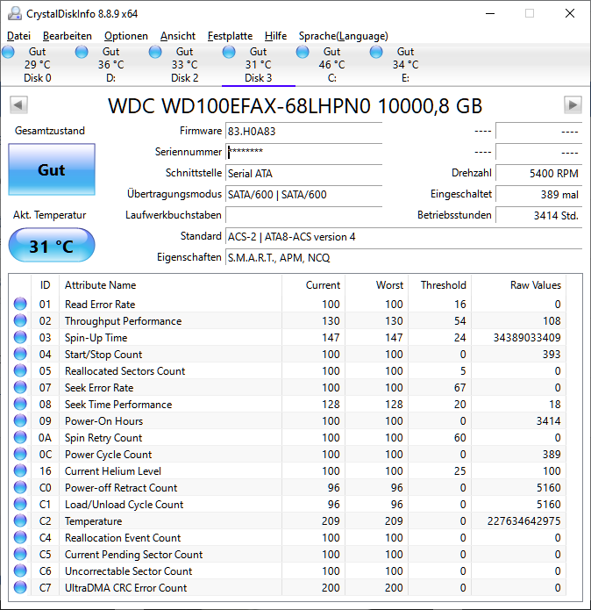The height and width of the screenshot is (610, 591).
Task: Click raw value 34389033409 for Spin-Up Time
Action: (x=527, y=337)
